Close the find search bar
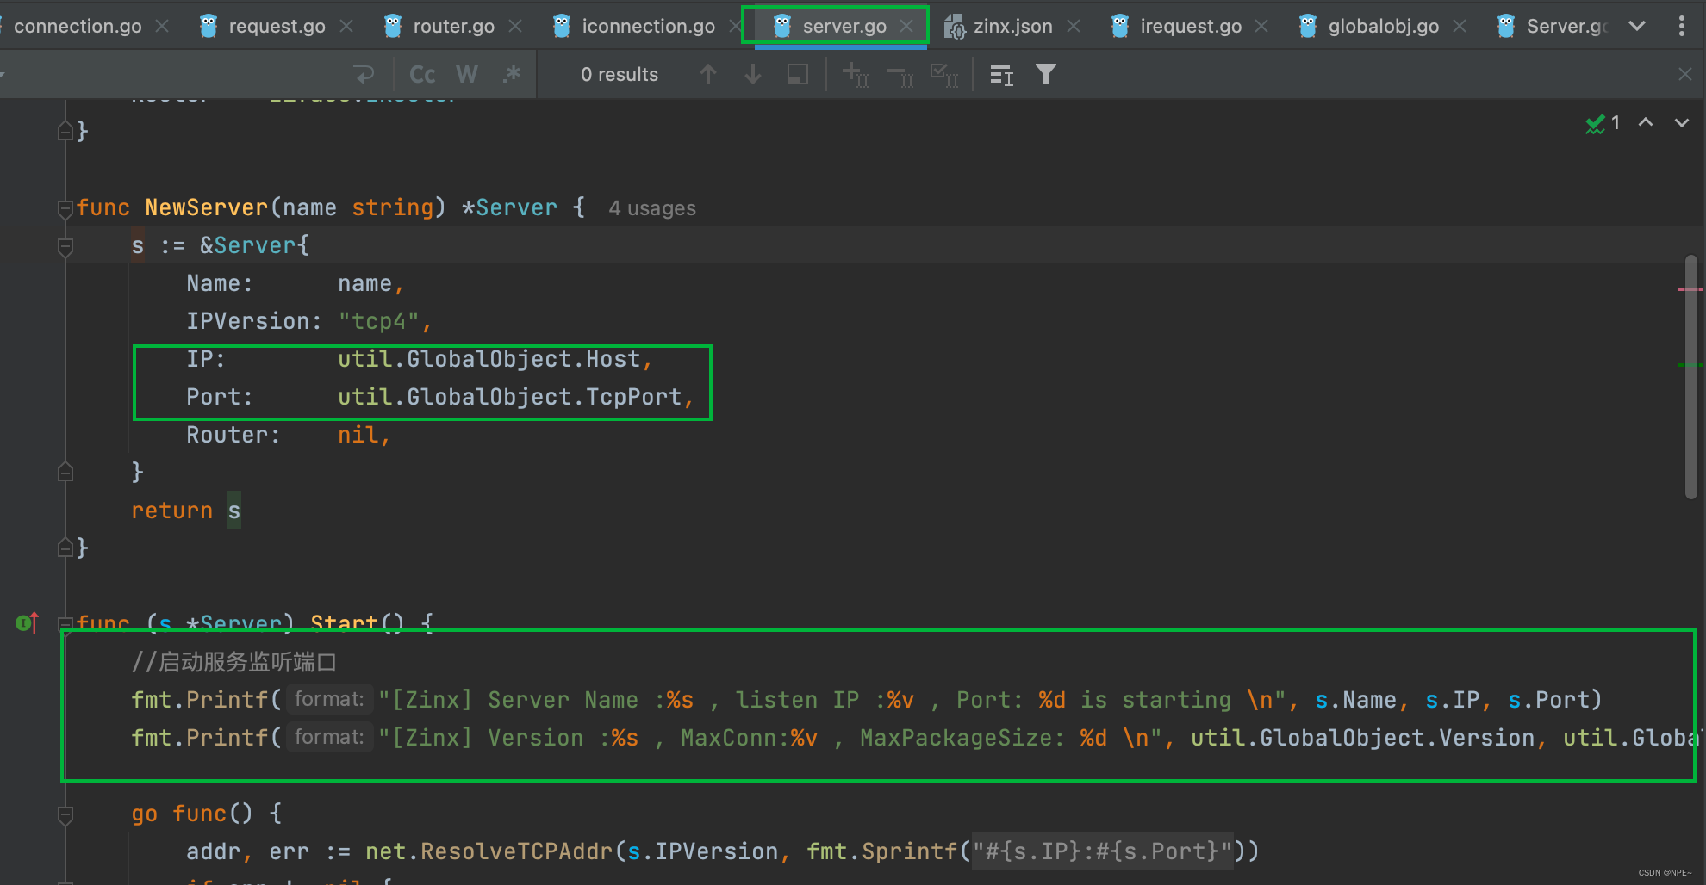 (x=1685, y=75)
